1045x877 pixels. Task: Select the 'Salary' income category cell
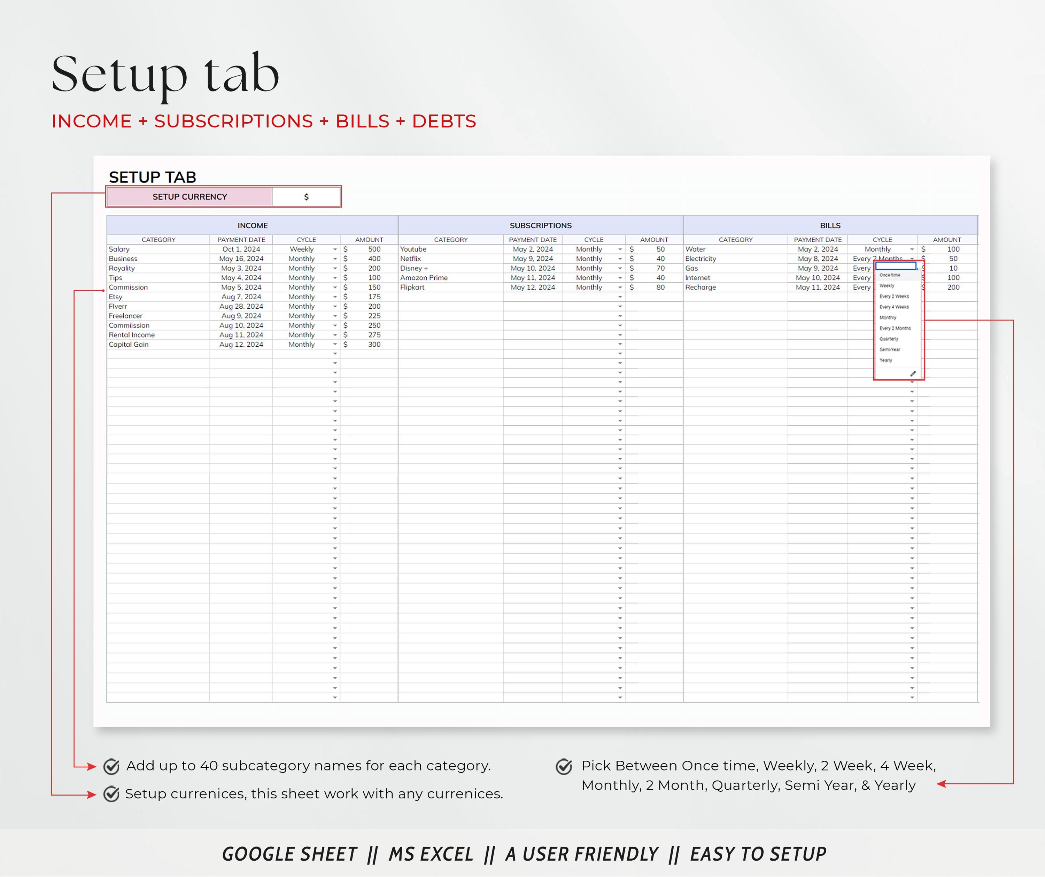[158, 250]
